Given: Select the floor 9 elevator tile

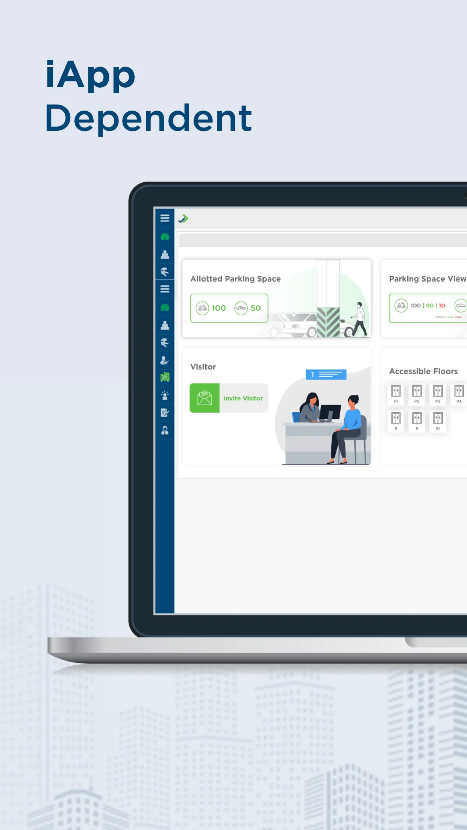Looking at the screenshot, I should 417,421.
